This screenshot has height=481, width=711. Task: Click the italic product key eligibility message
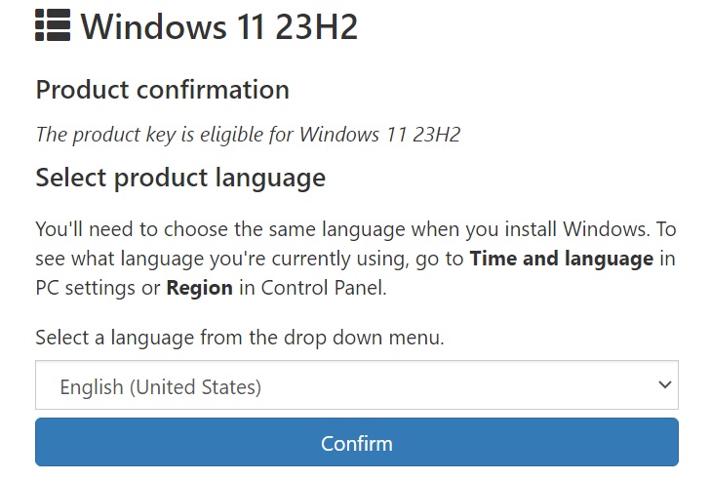point(248,135)
